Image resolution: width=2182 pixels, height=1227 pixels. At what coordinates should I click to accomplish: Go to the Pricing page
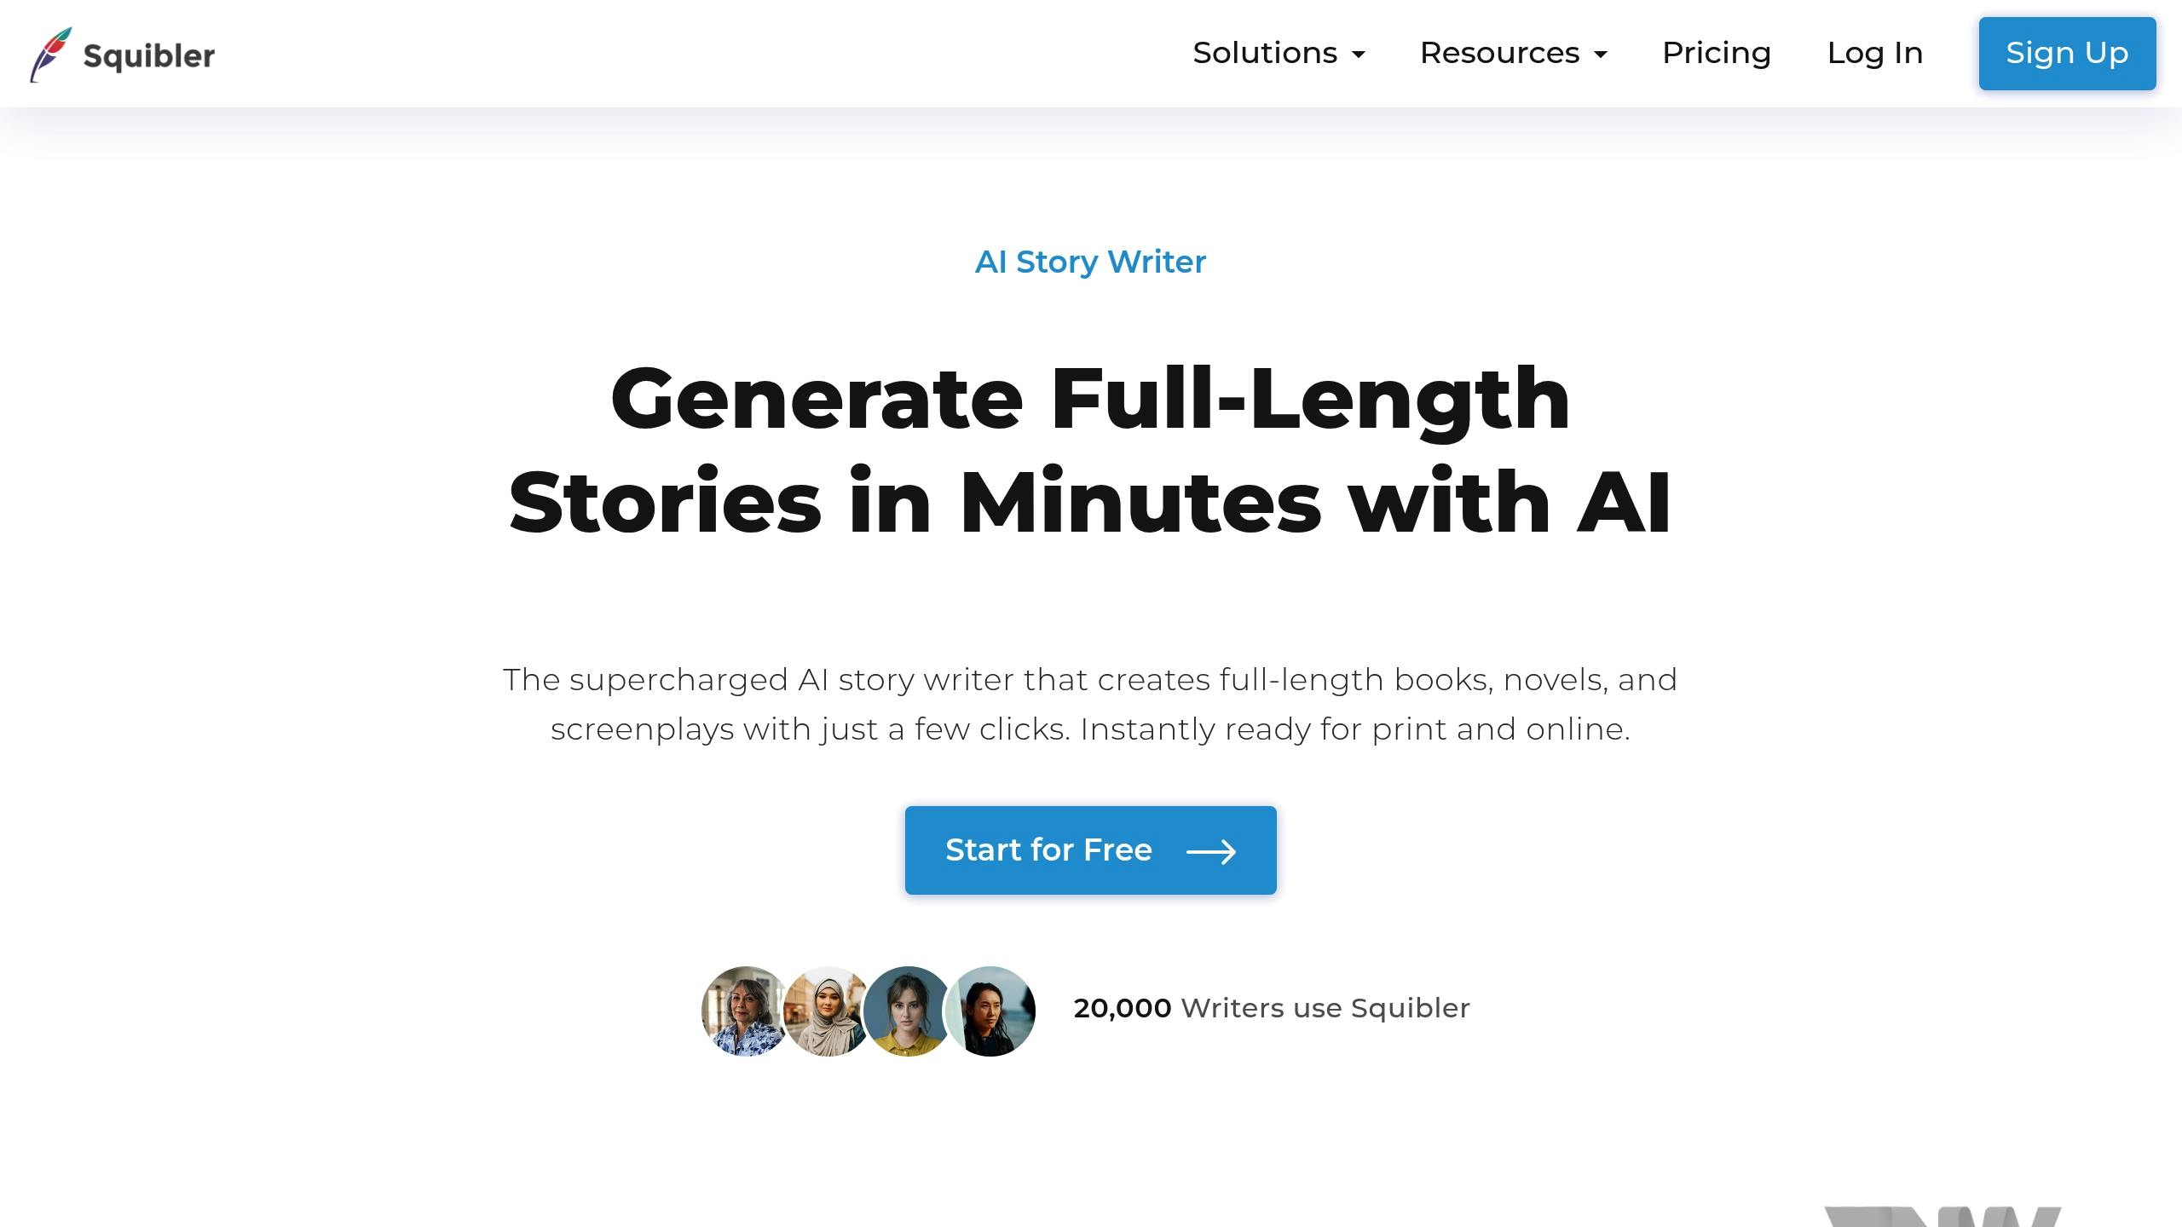[x=1717, y=53]
